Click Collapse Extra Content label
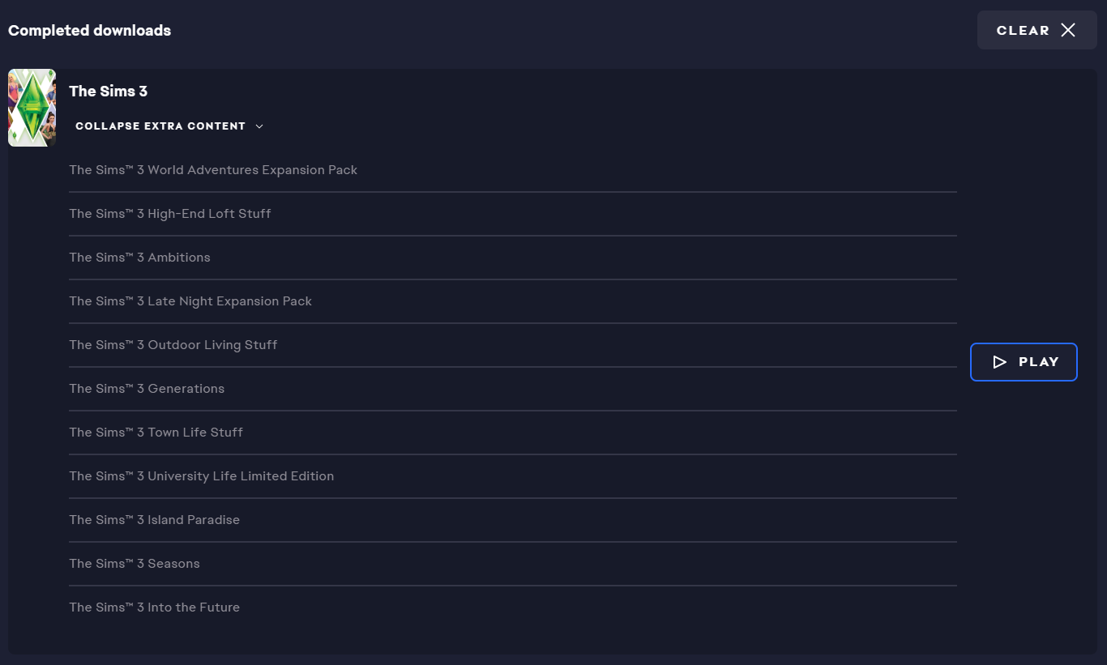 (x=160, y=126)
